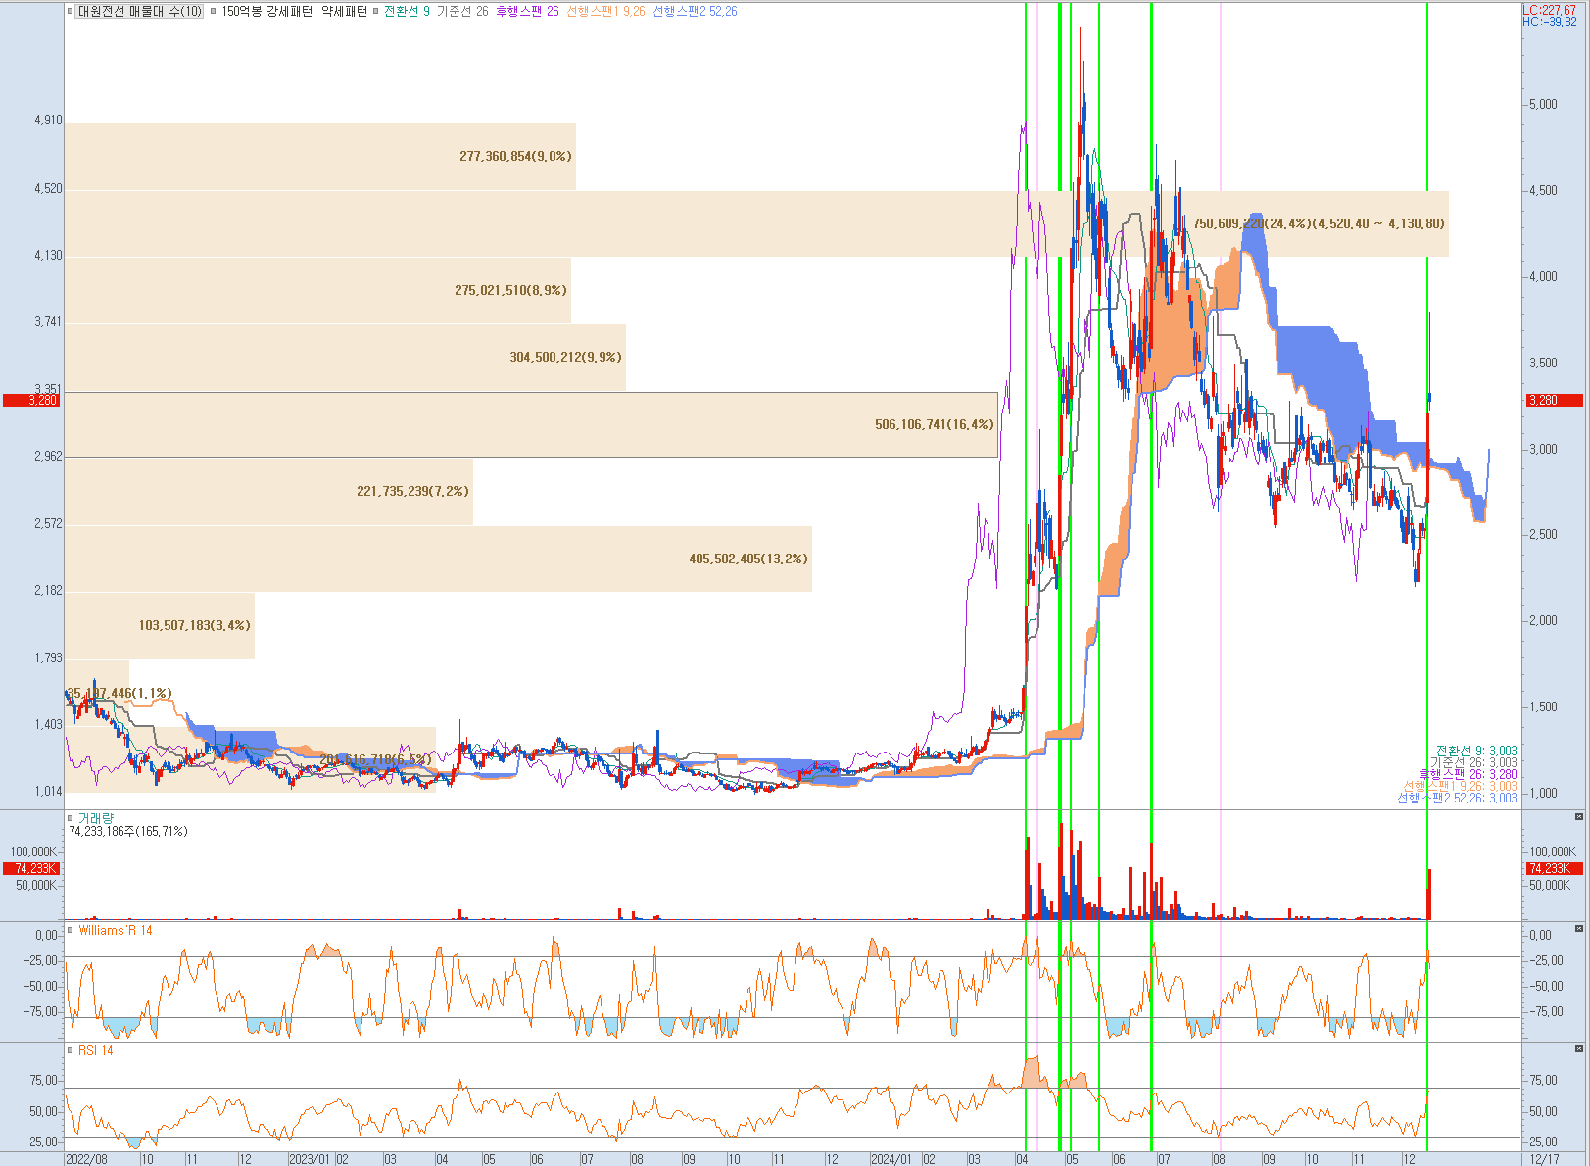Screen dimensions: 1590x1166
Task: Click the red 3,280 price tag on left axis
Action: coord(31,400)
